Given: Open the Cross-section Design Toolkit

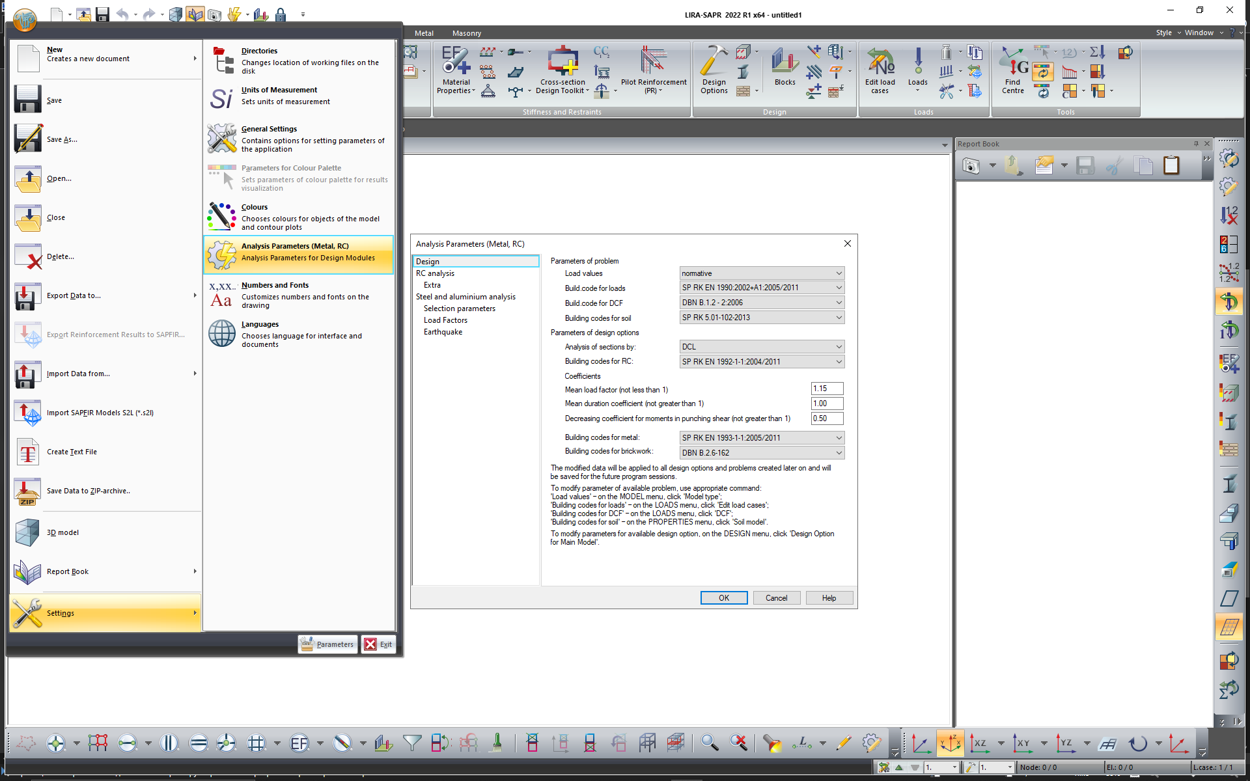Looking at the screenshot, I should (562, 62).
